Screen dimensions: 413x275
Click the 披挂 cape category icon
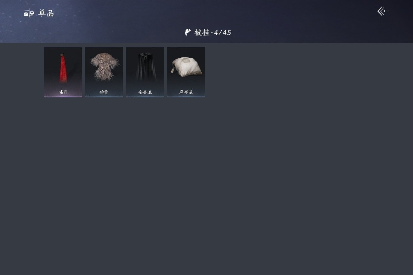coord(188,33)
